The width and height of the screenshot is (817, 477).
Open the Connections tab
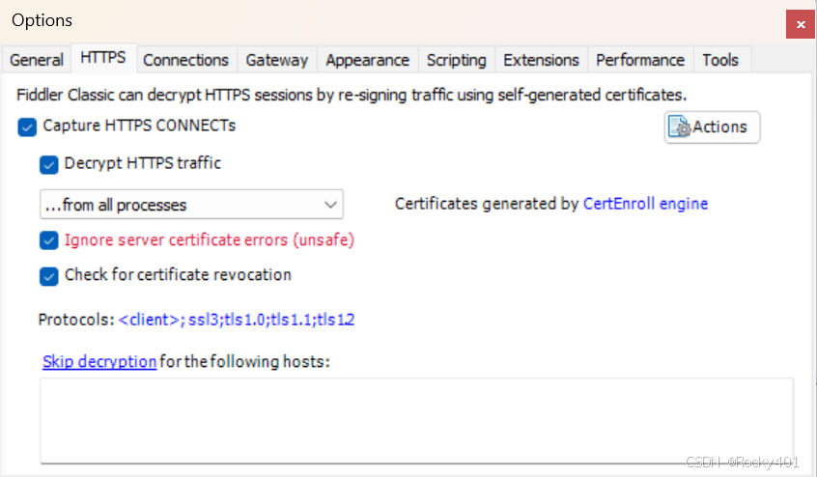click(x=186, y=60)
